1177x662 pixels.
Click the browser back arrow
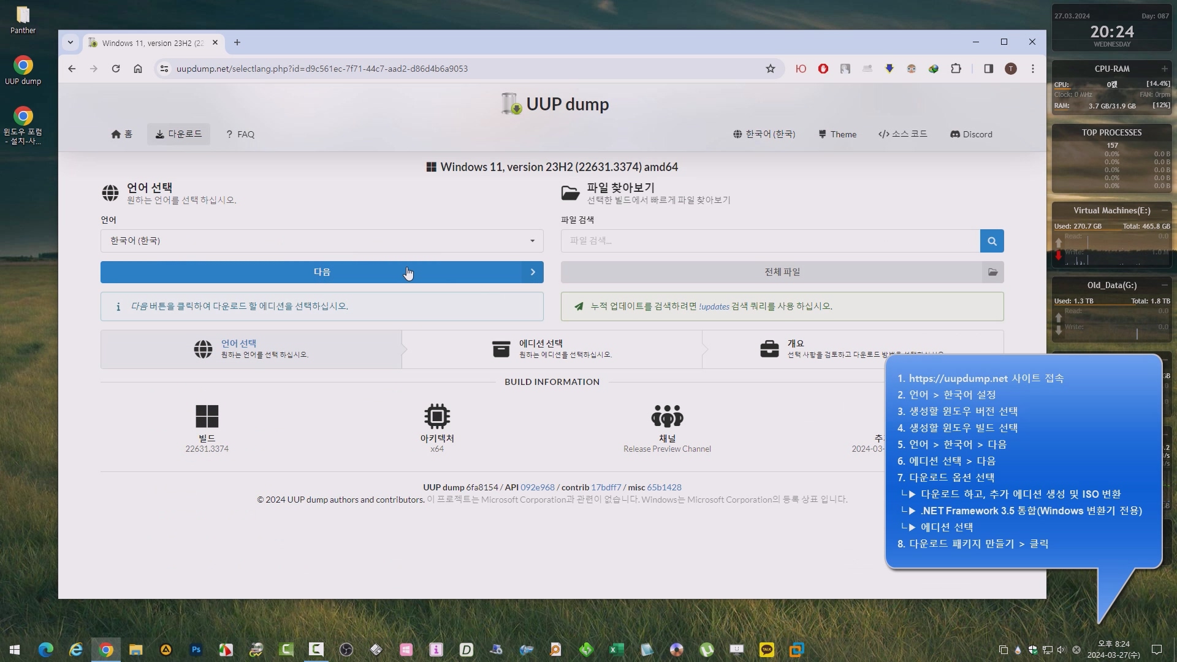(72, 69)
